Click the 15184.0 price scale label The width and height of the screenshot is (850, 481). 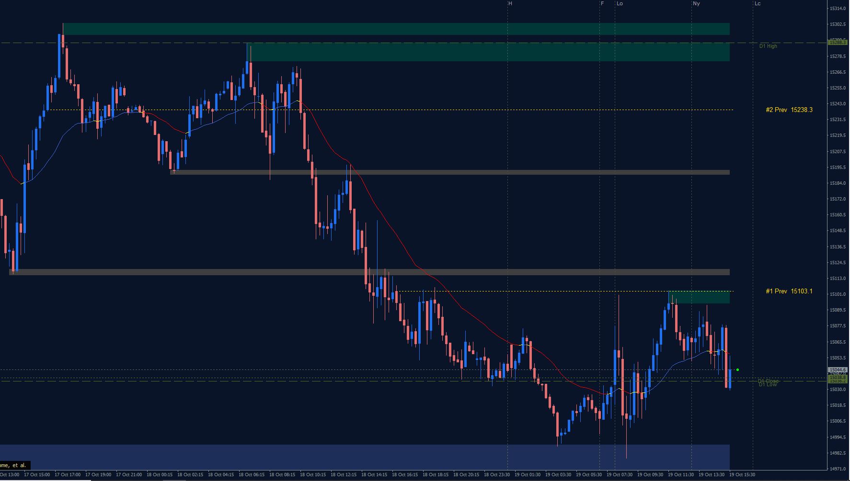pyautogui.click(x=838, y=183)
